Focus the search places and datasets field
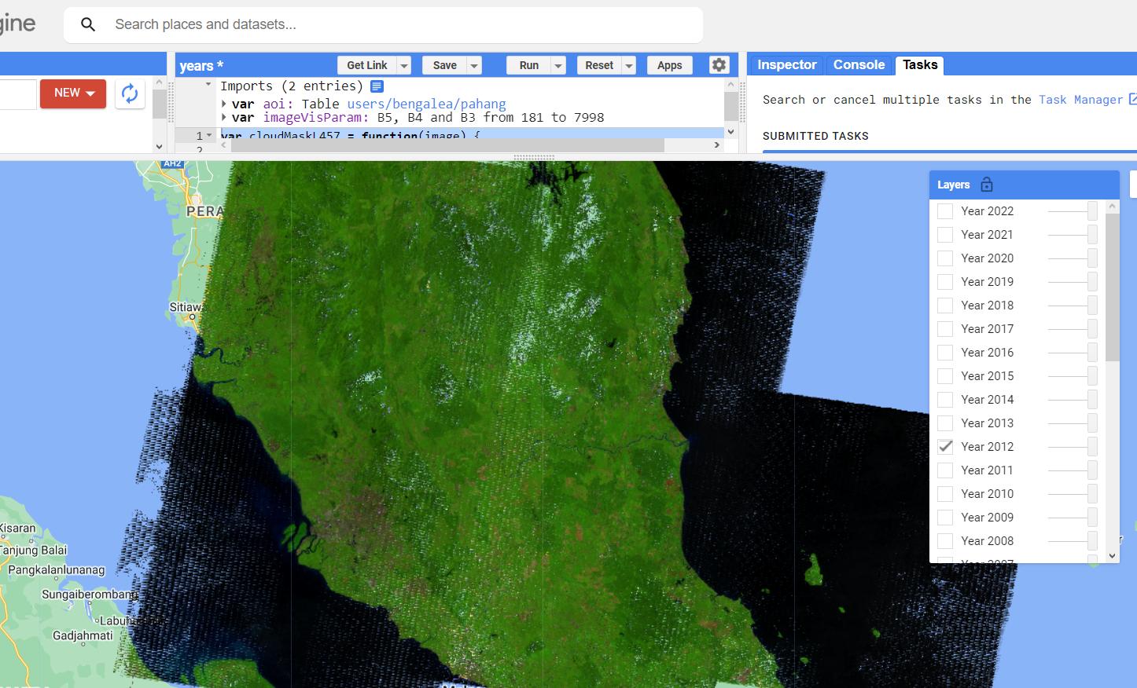Viewport: 1137px width, 688px height. pyautogui.click(x=383, y=25)
